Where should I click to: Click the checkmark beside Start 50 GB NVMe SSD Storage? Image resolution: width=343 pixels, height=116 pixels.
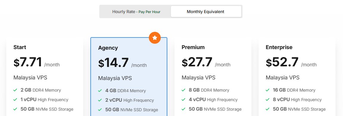[x=15, y=109]
